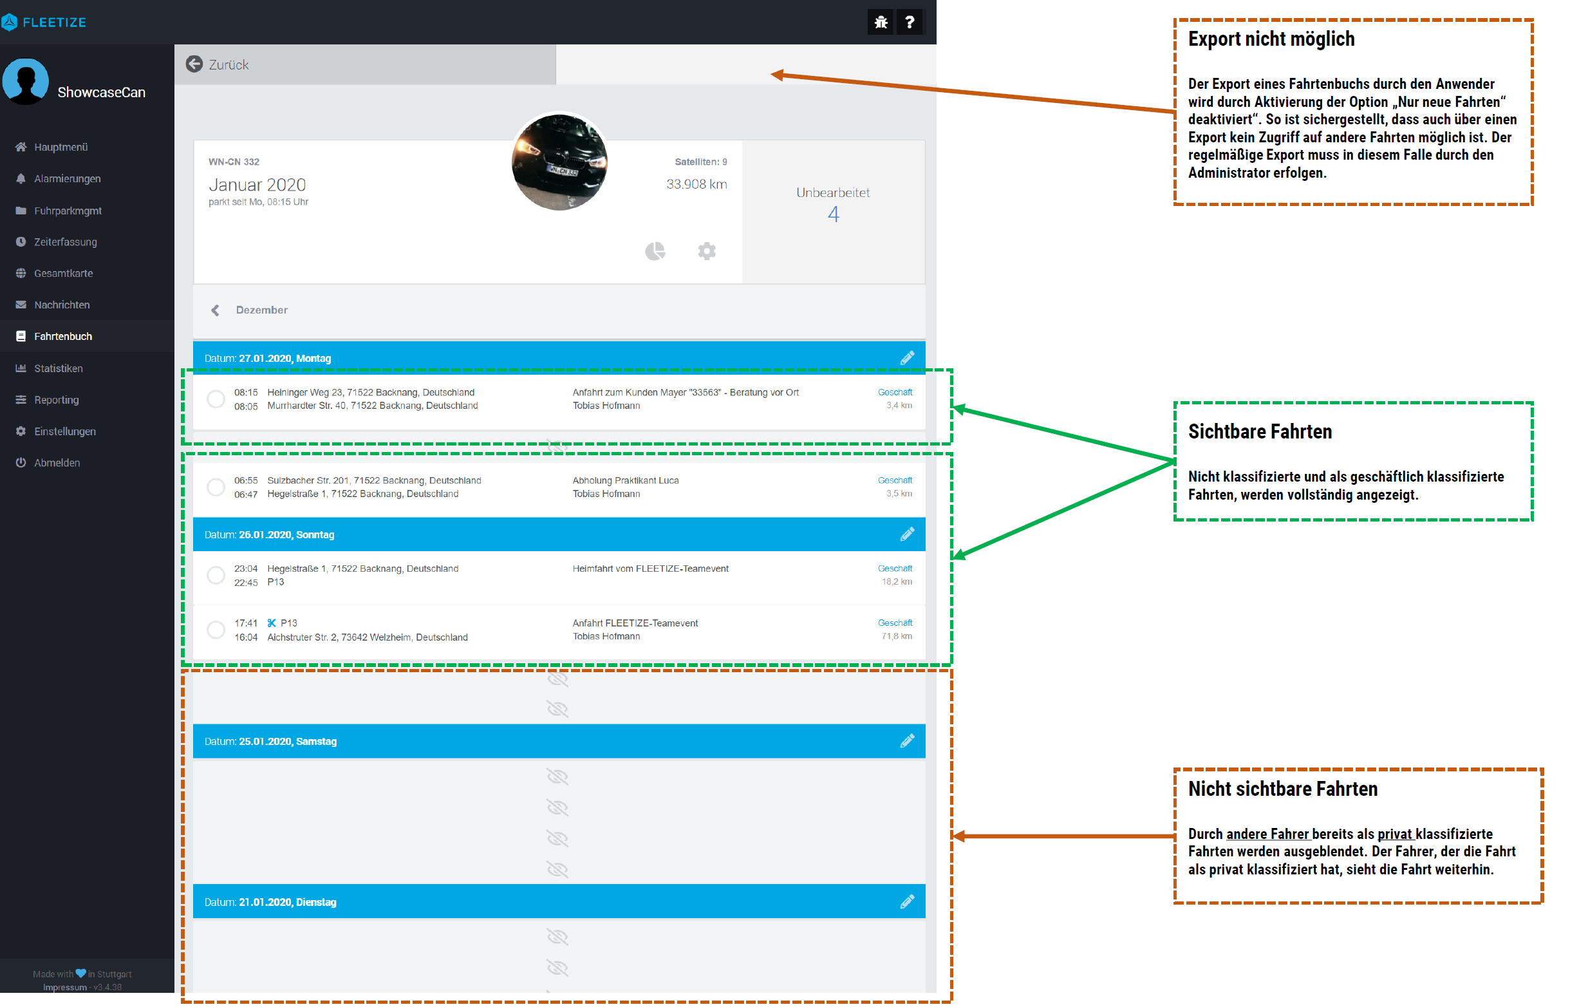Open Statistiken

59,369
